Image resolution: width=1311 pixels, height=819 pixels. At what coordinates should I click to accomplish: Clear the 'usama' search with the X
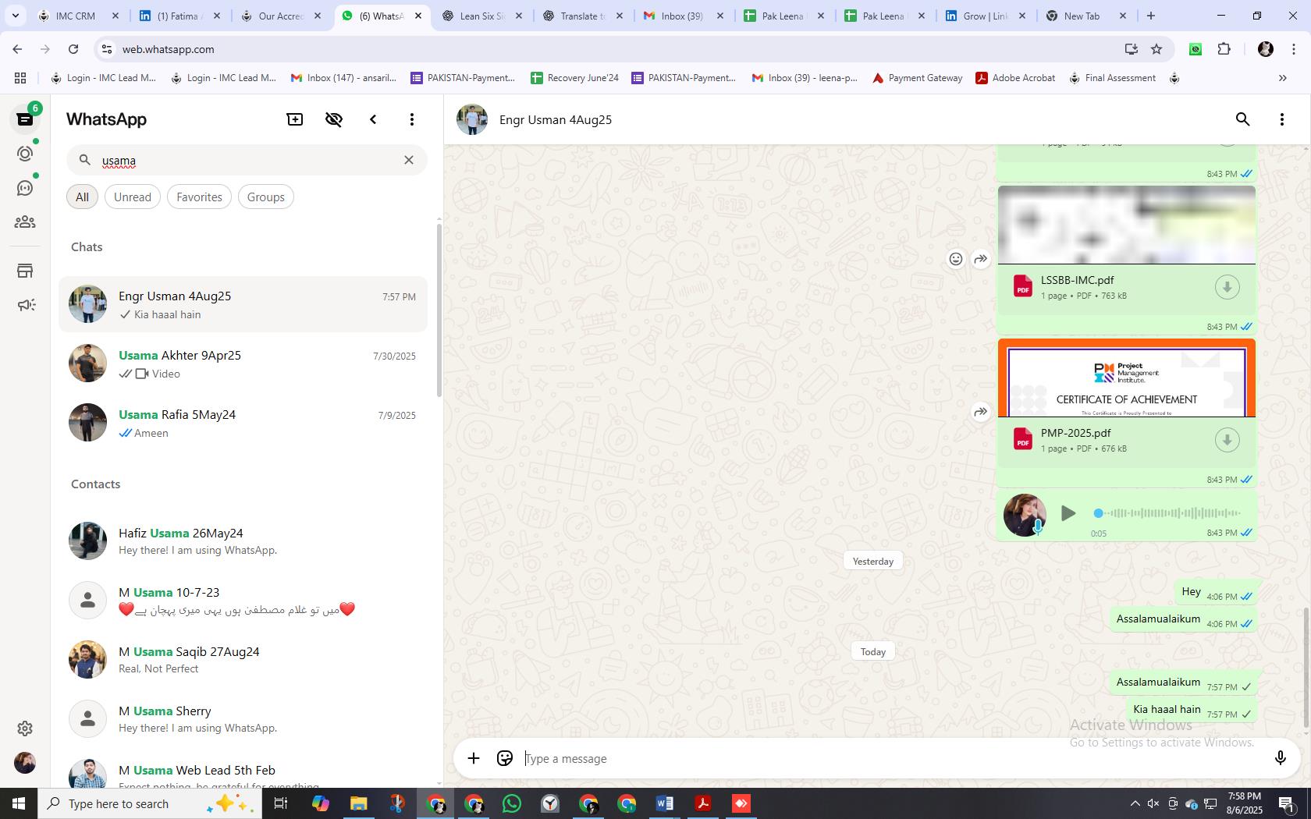409,160
